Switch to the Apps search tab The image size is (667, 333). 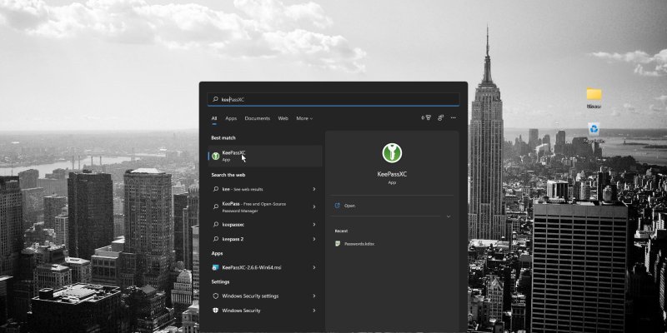click(x=231, y=118)
